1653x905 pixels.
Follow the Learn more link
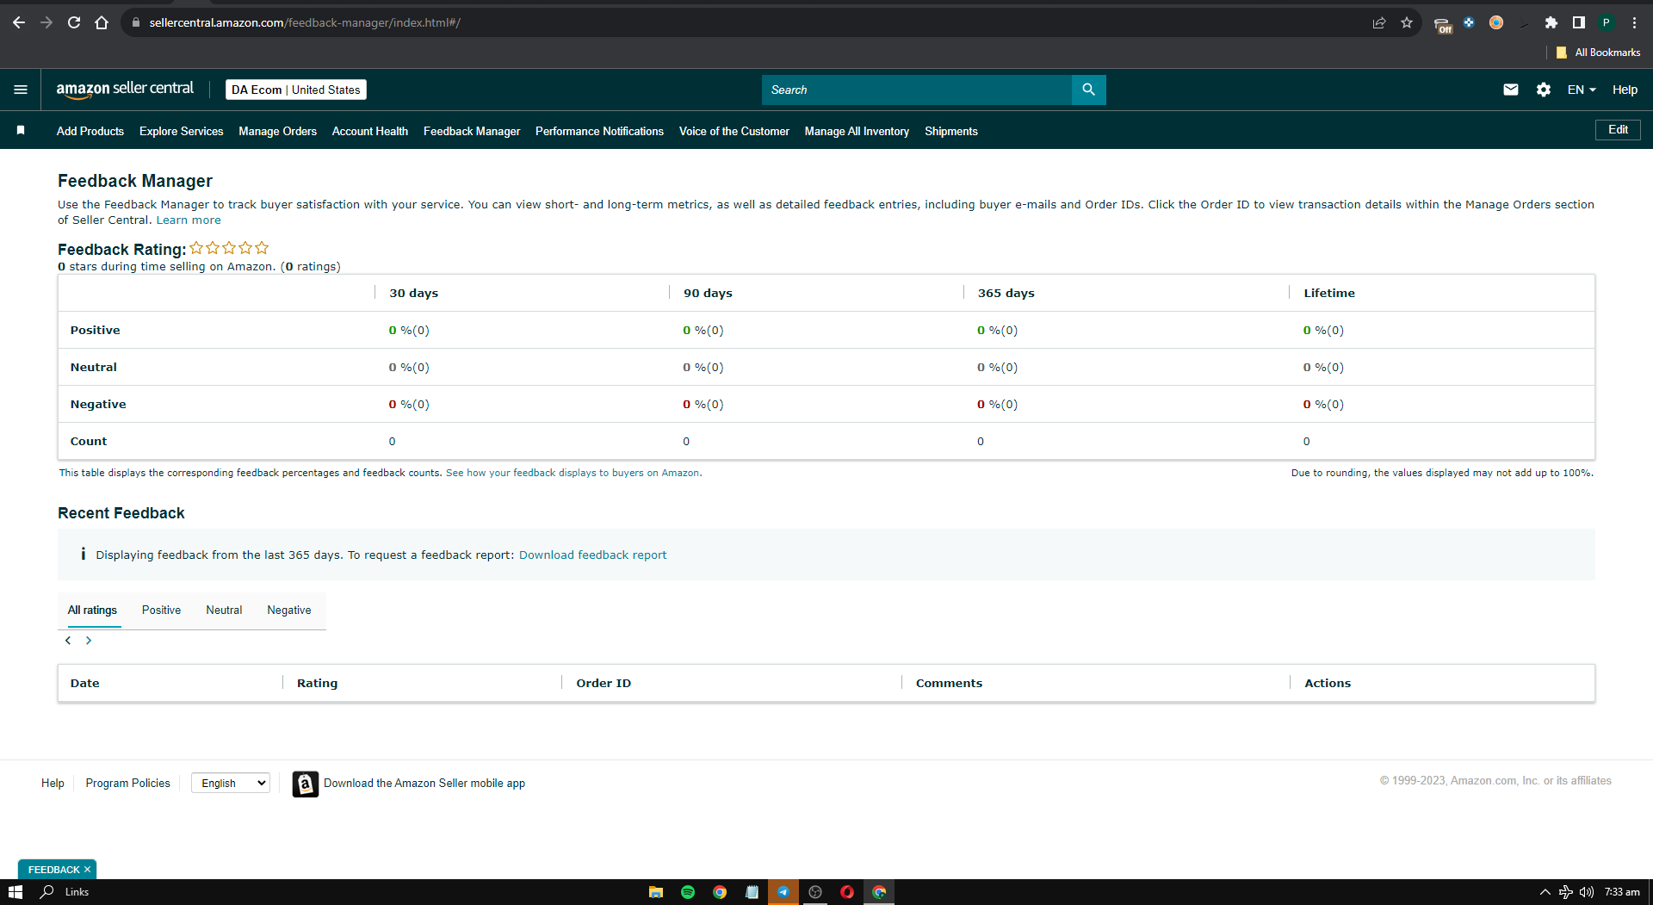pos(189,220)
